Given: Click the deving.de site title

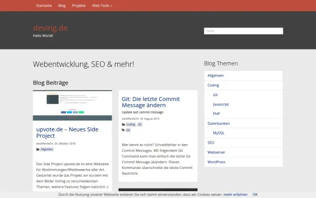Looking at the screenshot, I should (51, 28).
